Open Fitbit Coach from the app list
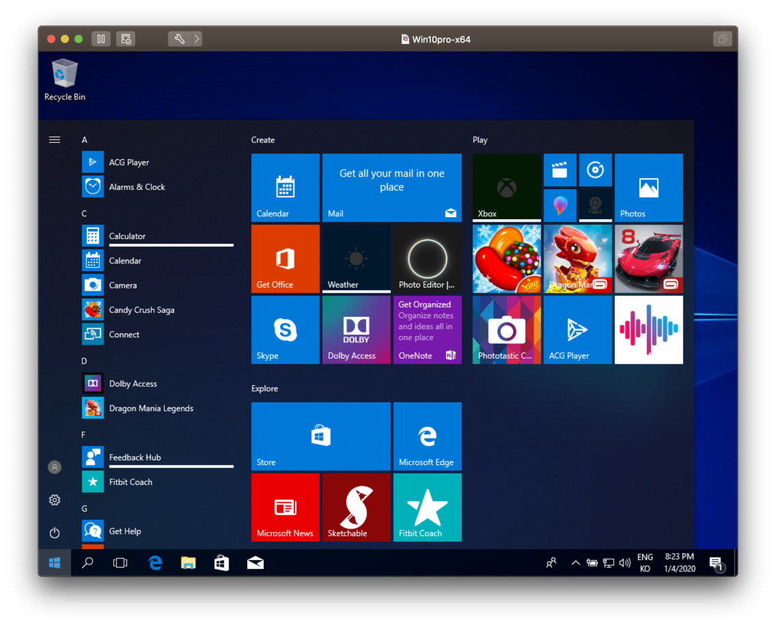776x627 pixels. [158, 482]
